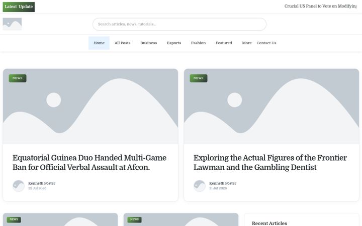Click the Latest Update badge
This screenshot has height=226, width=362.
(x=19, y=7)
